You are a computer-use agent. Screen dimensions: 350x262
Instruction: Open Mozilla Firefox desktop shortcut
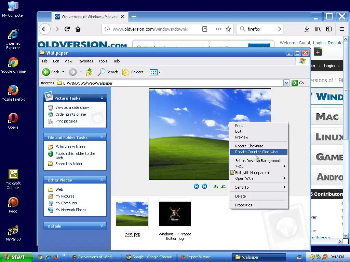pyautogui.click(x=13, y=93)
